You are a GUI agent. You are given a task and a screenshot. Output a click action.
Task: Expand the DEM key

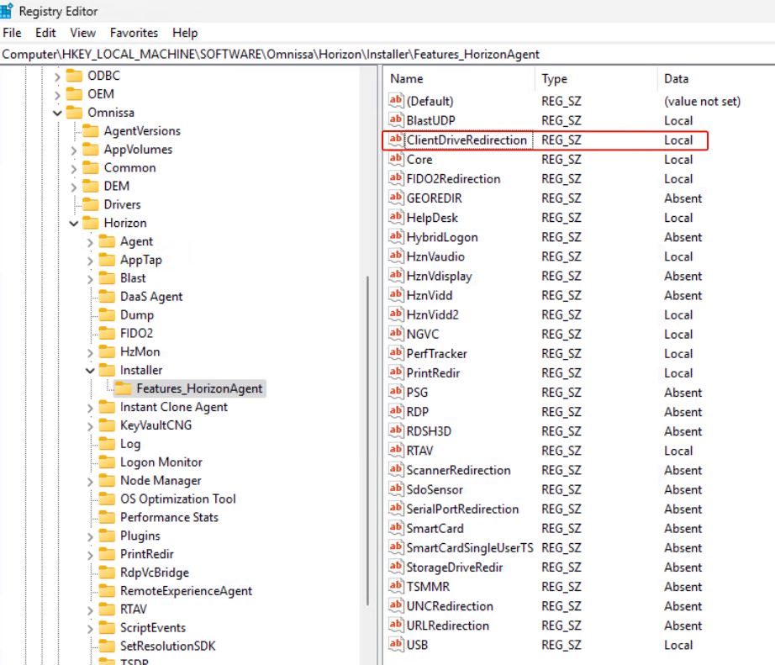[x=74, y=187]
